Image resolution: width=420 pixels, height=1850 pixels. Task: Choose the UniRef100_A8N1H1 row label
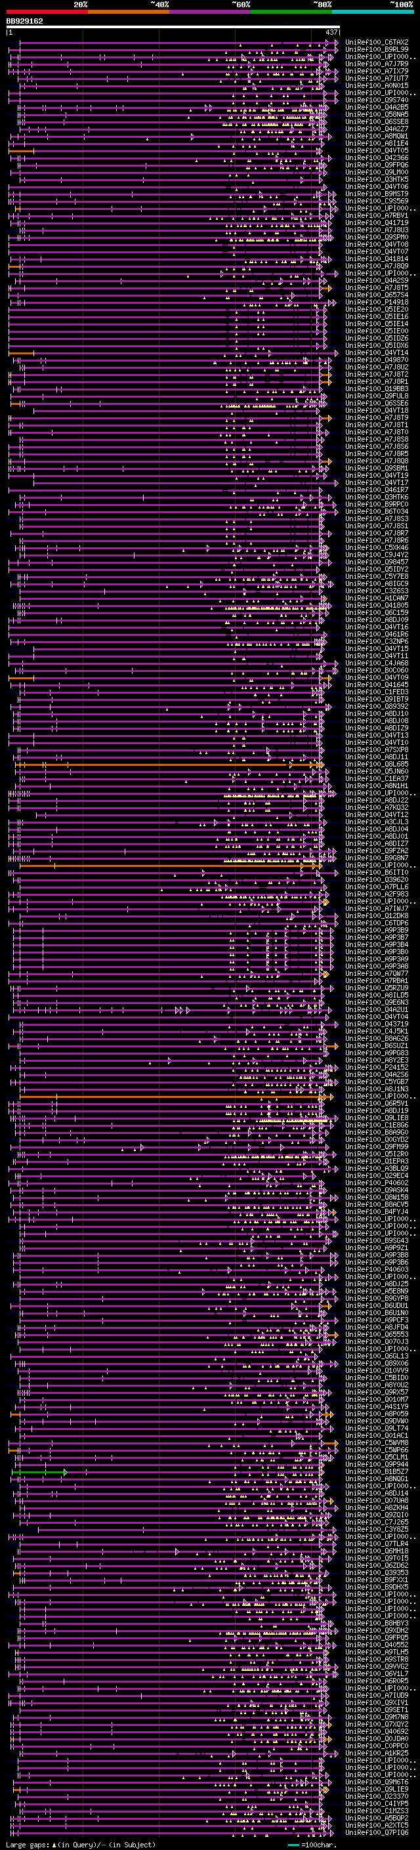pos(377,786)
